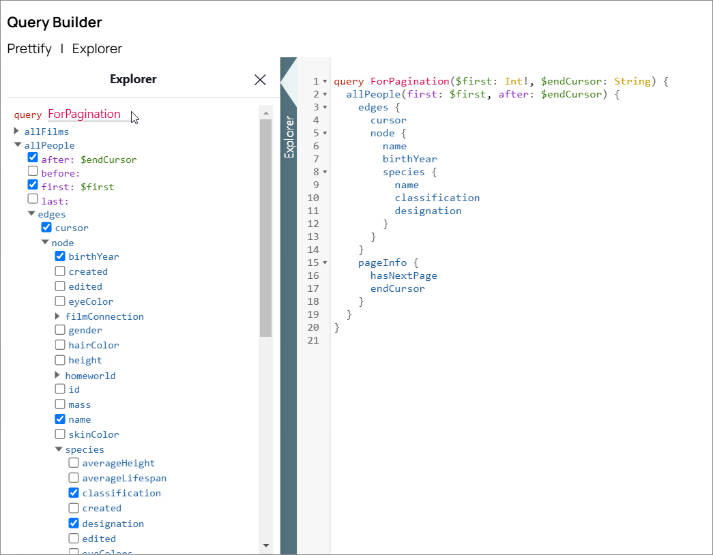Close the Explorer panel with X
This screenshot has width=713, height=555.
click(260, 80)
